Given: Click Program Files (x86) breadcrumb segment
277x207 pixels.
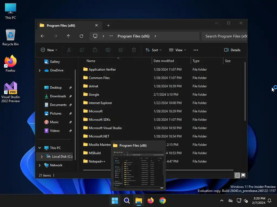Looking at the screenshot, I should (134, 36).
